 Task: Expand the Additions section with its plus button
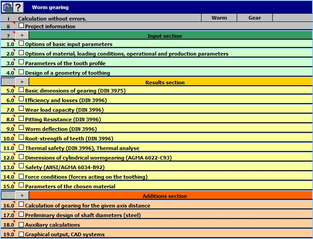click(x=22, y=196)
